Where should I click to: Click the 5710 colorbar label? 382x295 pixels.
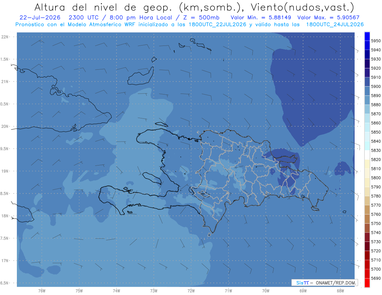[376, 260]
